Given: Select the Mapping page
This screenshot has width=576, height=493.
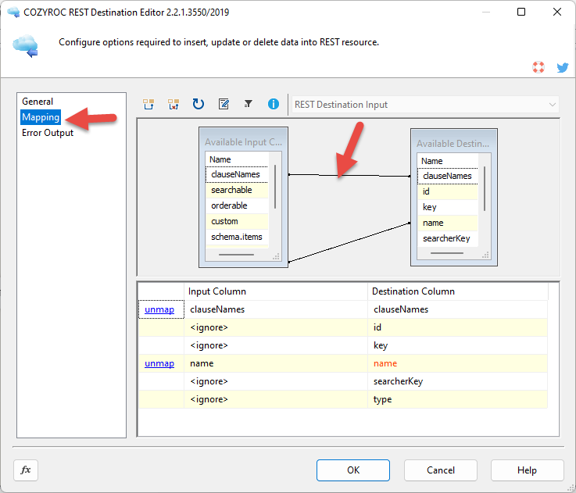Looking at the screenshot, I should (x=41, y=117).
